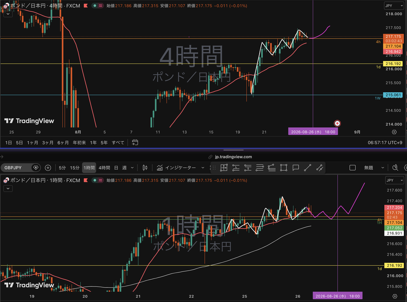407x302 pixels.
Task: Set range to 1ヶ月
Action: click(33, 142)
